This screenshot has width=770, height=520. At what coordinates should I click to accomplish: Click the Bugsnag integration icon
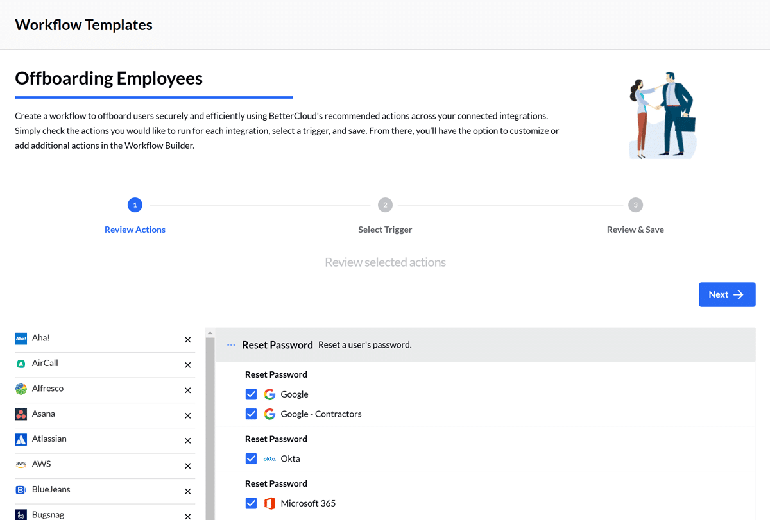click(21, 515)
